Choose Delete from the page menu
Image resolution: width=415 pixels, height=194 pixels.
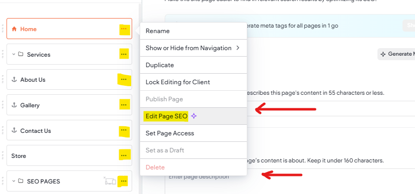point(193,167)
